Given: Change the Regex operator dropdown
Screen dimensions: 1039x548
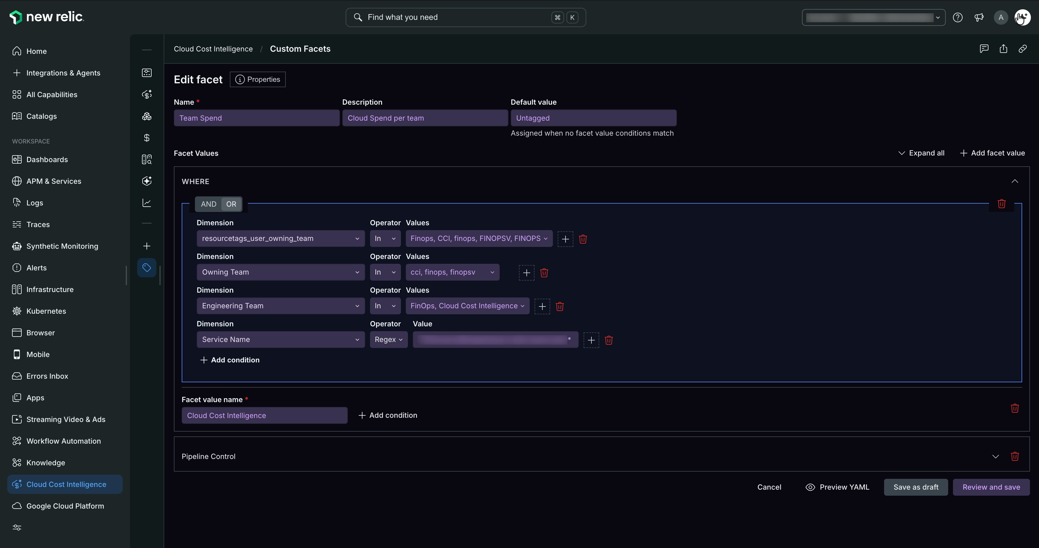Looking at the screenshot, I should 389,340.
